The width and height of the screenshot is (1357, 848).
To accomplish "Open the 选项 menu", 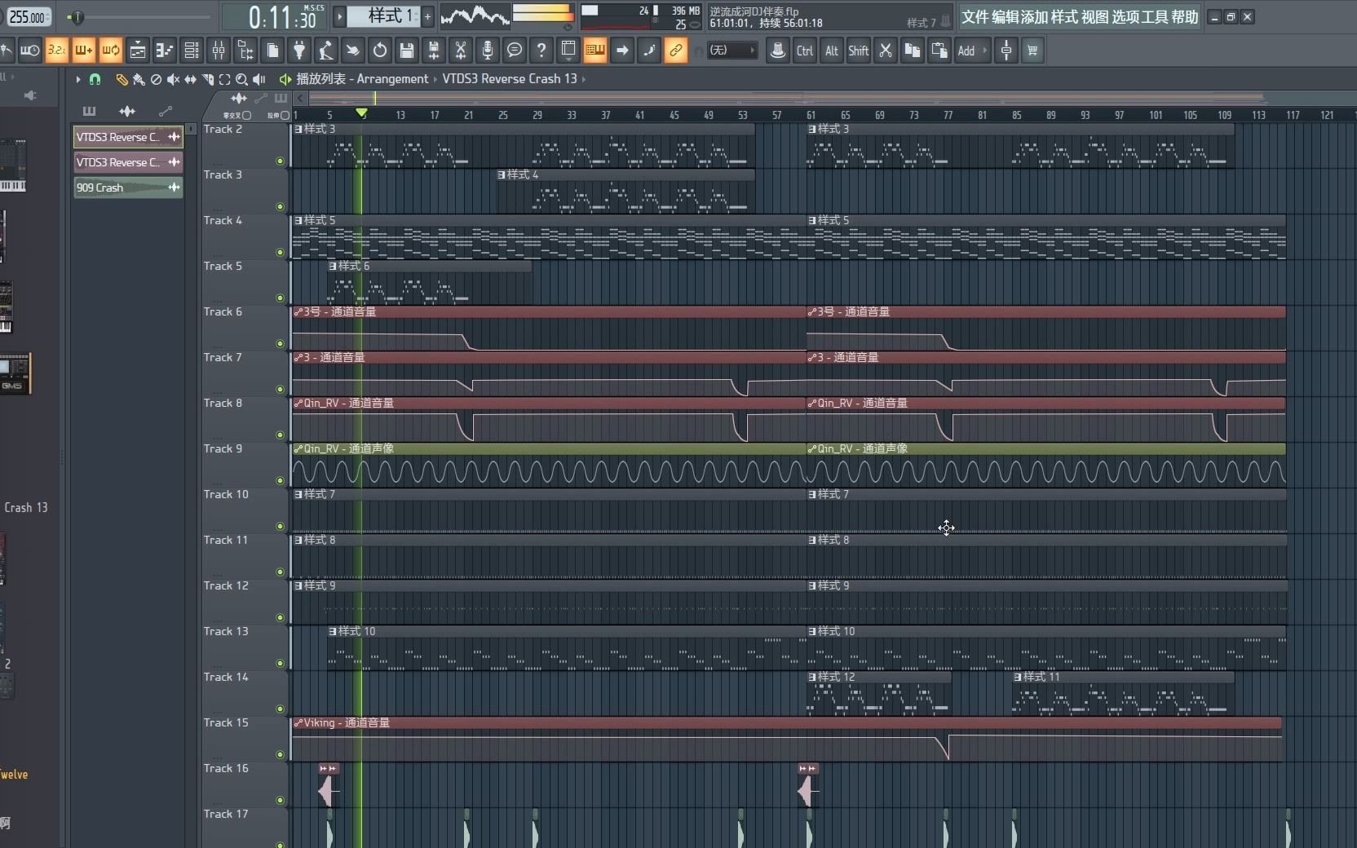I will [x=1125, y=17].
